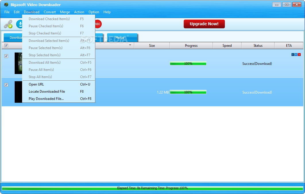
Task: Remove first item with red X icon
Action: pos(299,55)
